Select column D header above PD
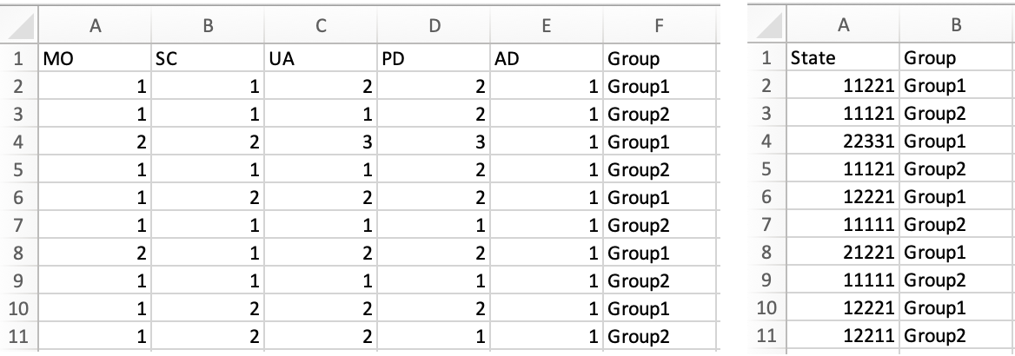This screenshot has height=356, width=1015. [x=433, y=27]
